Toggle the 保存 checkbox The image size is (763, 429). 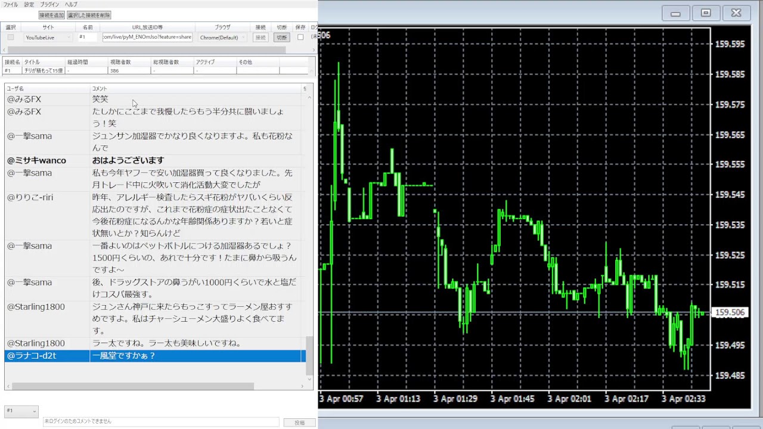click(x=300, y=37)
